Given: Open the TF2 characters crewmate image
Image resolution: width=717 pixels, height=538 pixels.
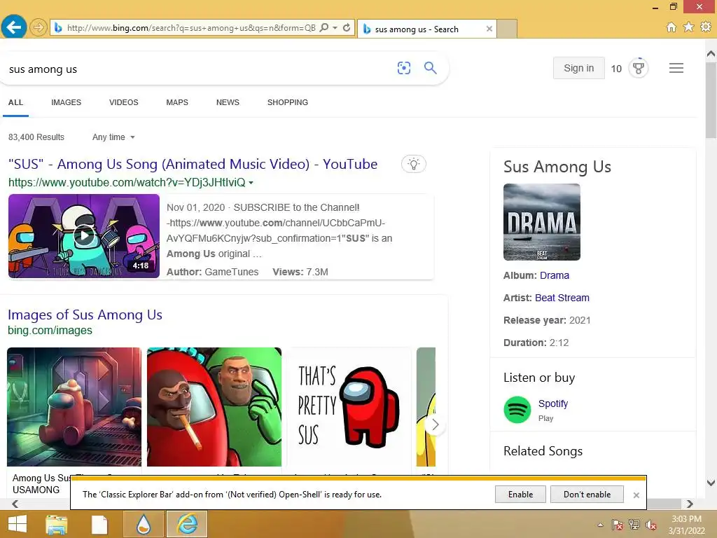Looking at the screenshot, I should 214,407.
